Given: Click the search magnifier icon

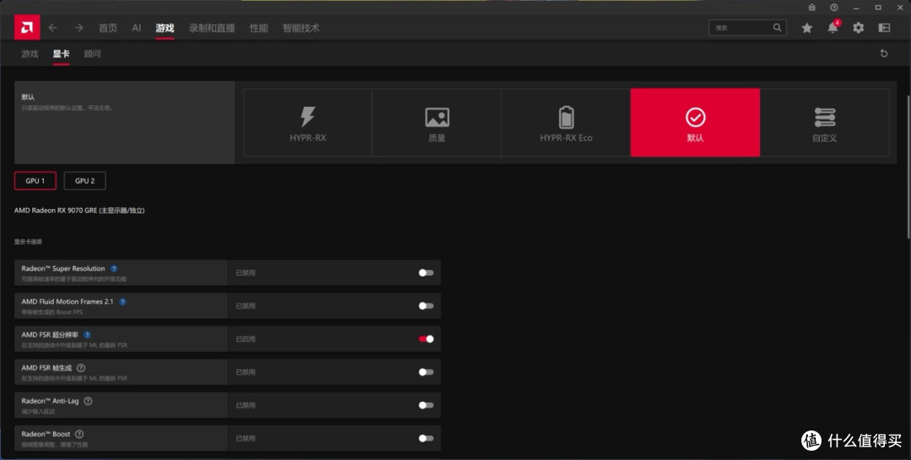Looking at the screenshot, I should coord(777,27).
